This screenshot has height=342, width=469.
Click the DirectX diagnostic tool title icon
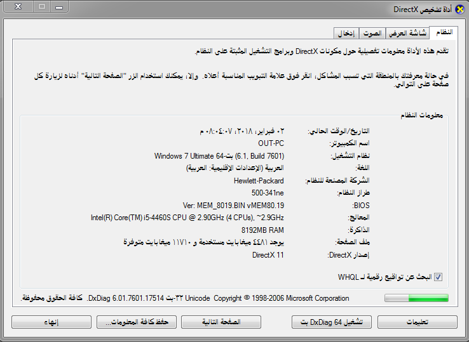pyautogui.click(x=459, y=10)
